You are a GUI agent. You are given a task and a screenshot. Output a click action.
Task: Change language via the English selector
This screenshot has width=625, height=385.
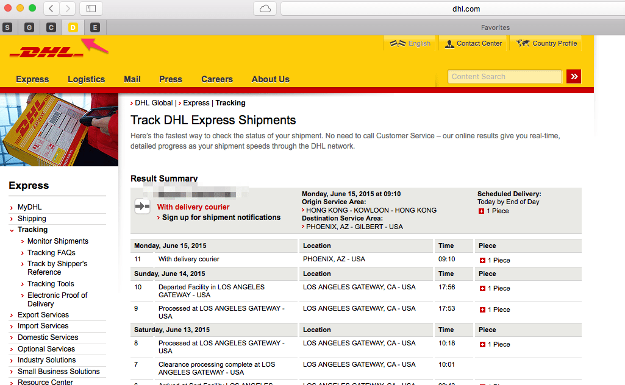(410, 43)
